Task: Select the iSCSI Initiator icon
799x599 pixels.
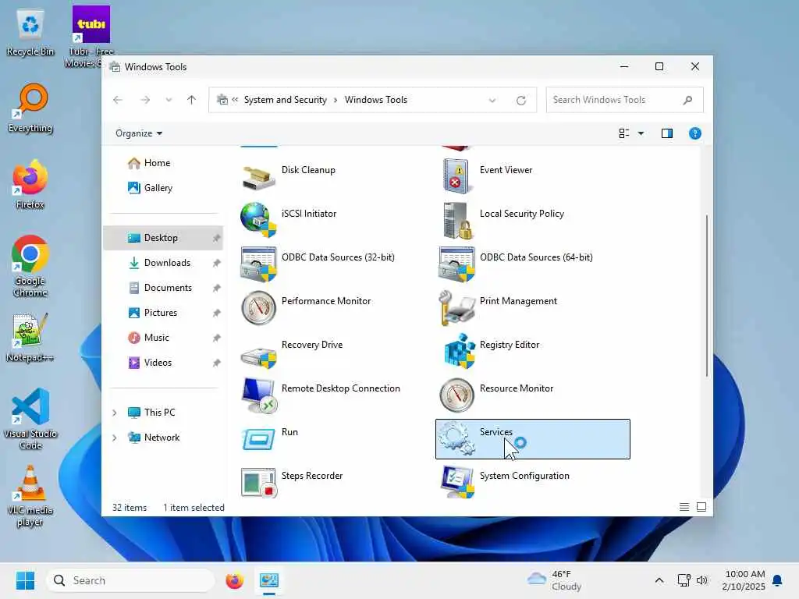Action: click(257, 220)
